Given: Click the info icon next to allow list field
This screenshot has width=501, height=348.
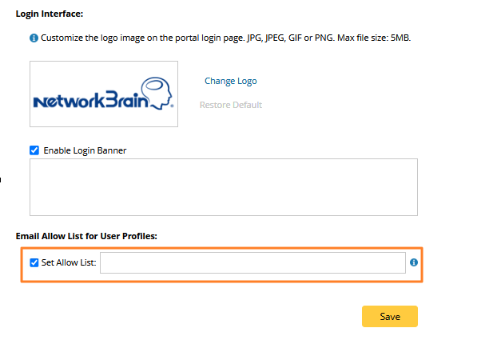Looking at the screenshot, I should (414, 262).
